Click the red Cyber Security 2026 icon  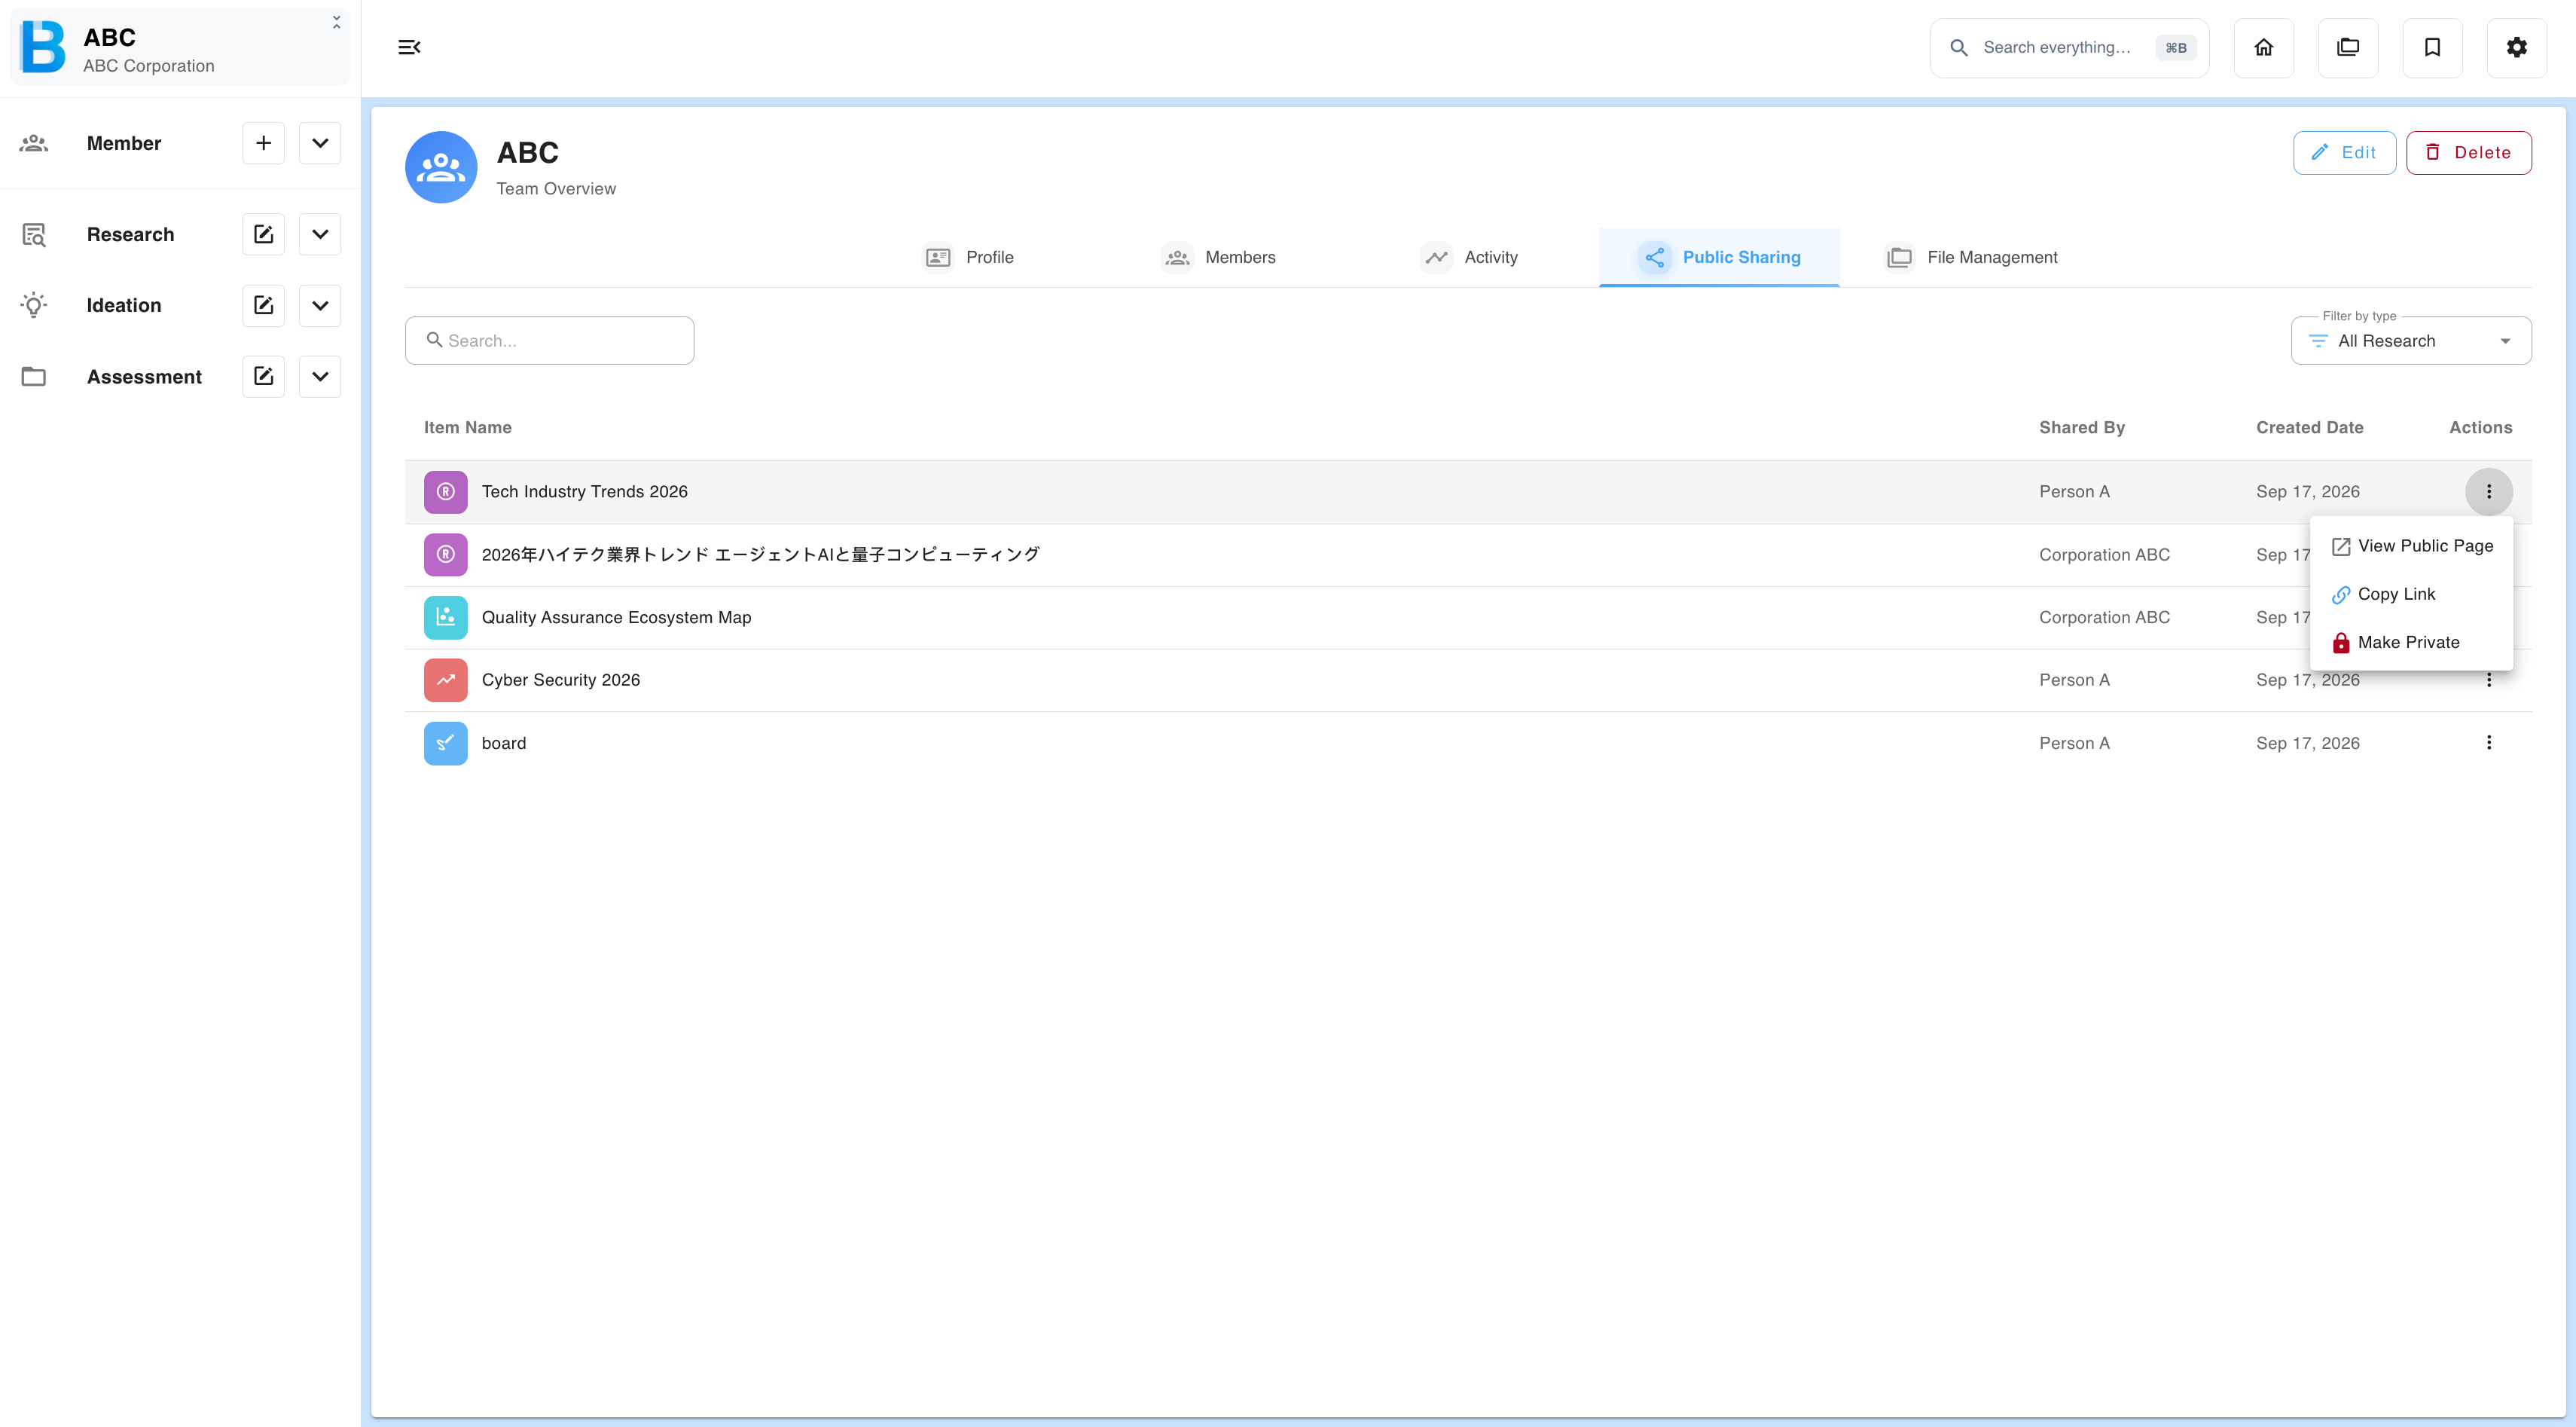tap(446, 680)
